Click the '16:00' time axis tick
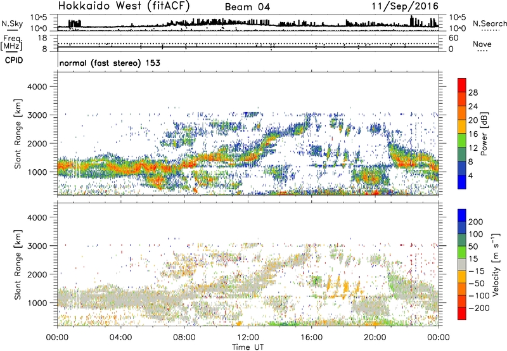The height and width of the screenshot is (351, 507). tap(311, 338)
